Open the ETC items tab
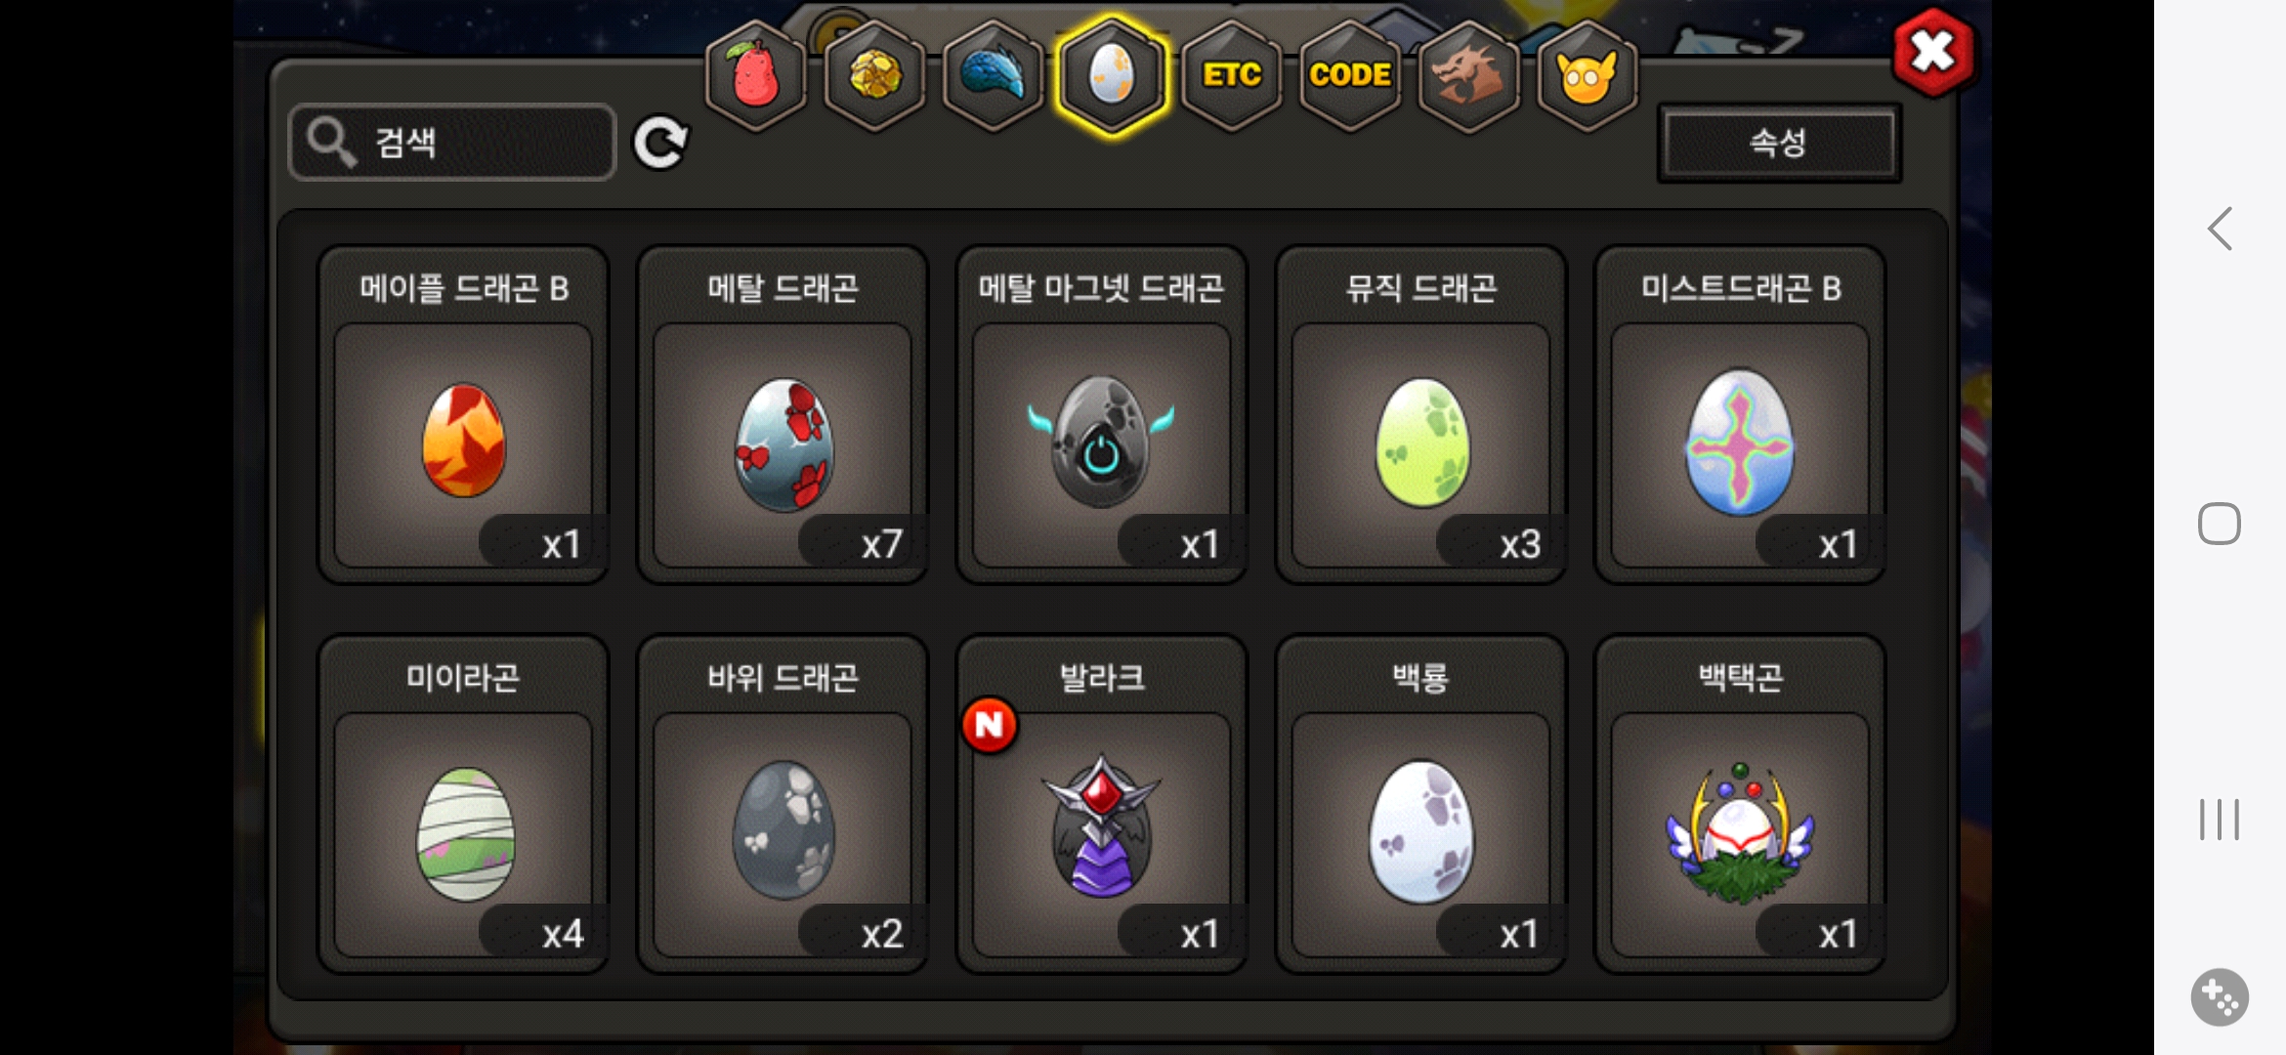This screenshot has width=2286, height=1055. coord(1231,76)
